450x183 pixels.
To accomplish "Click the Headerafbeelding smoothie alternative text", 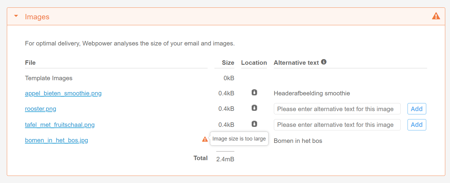I will tap(312, 93).
